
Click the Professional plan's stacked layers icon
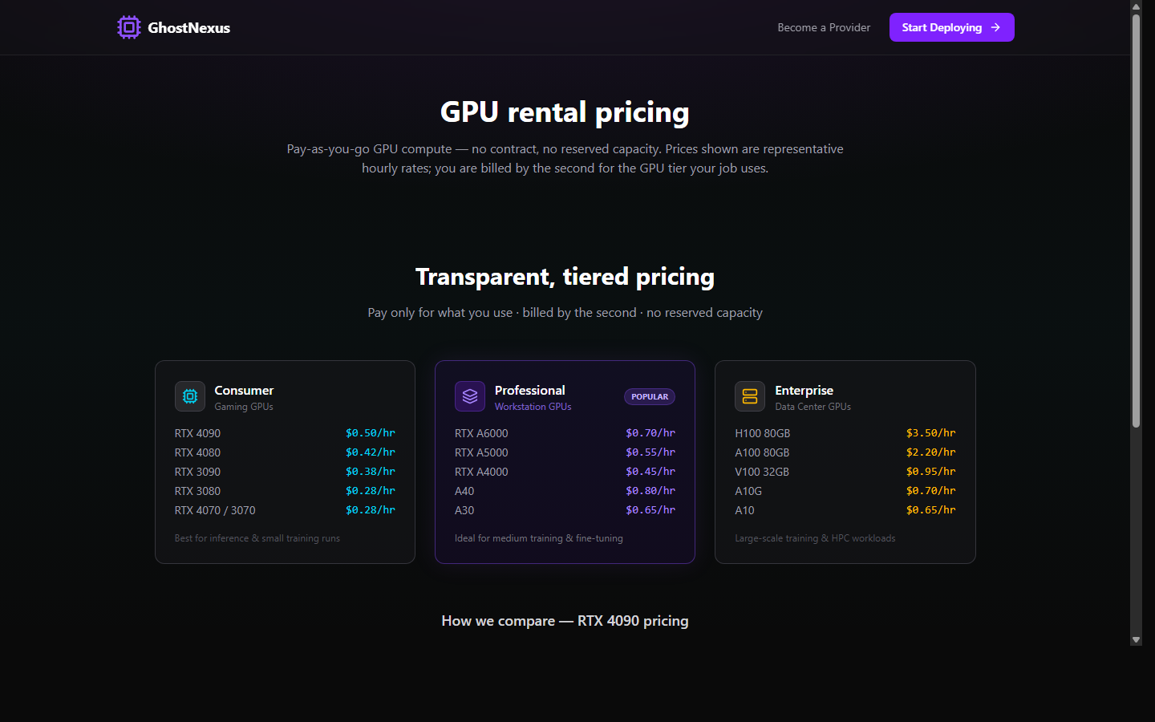point(470,395)
